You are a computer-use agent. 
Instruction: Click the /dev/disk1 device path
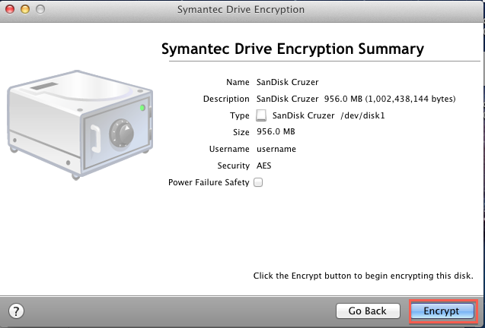362,115
